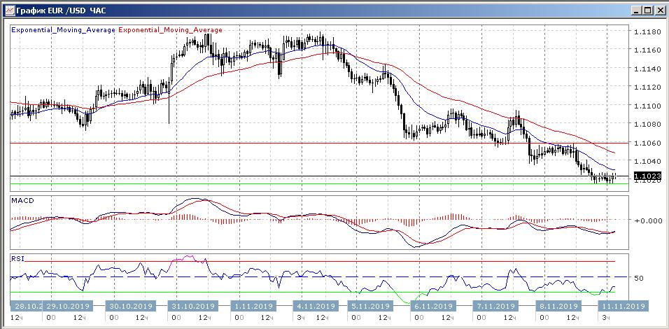
Task: Click the current price tag 1.1023
Action: click(646, 176)
